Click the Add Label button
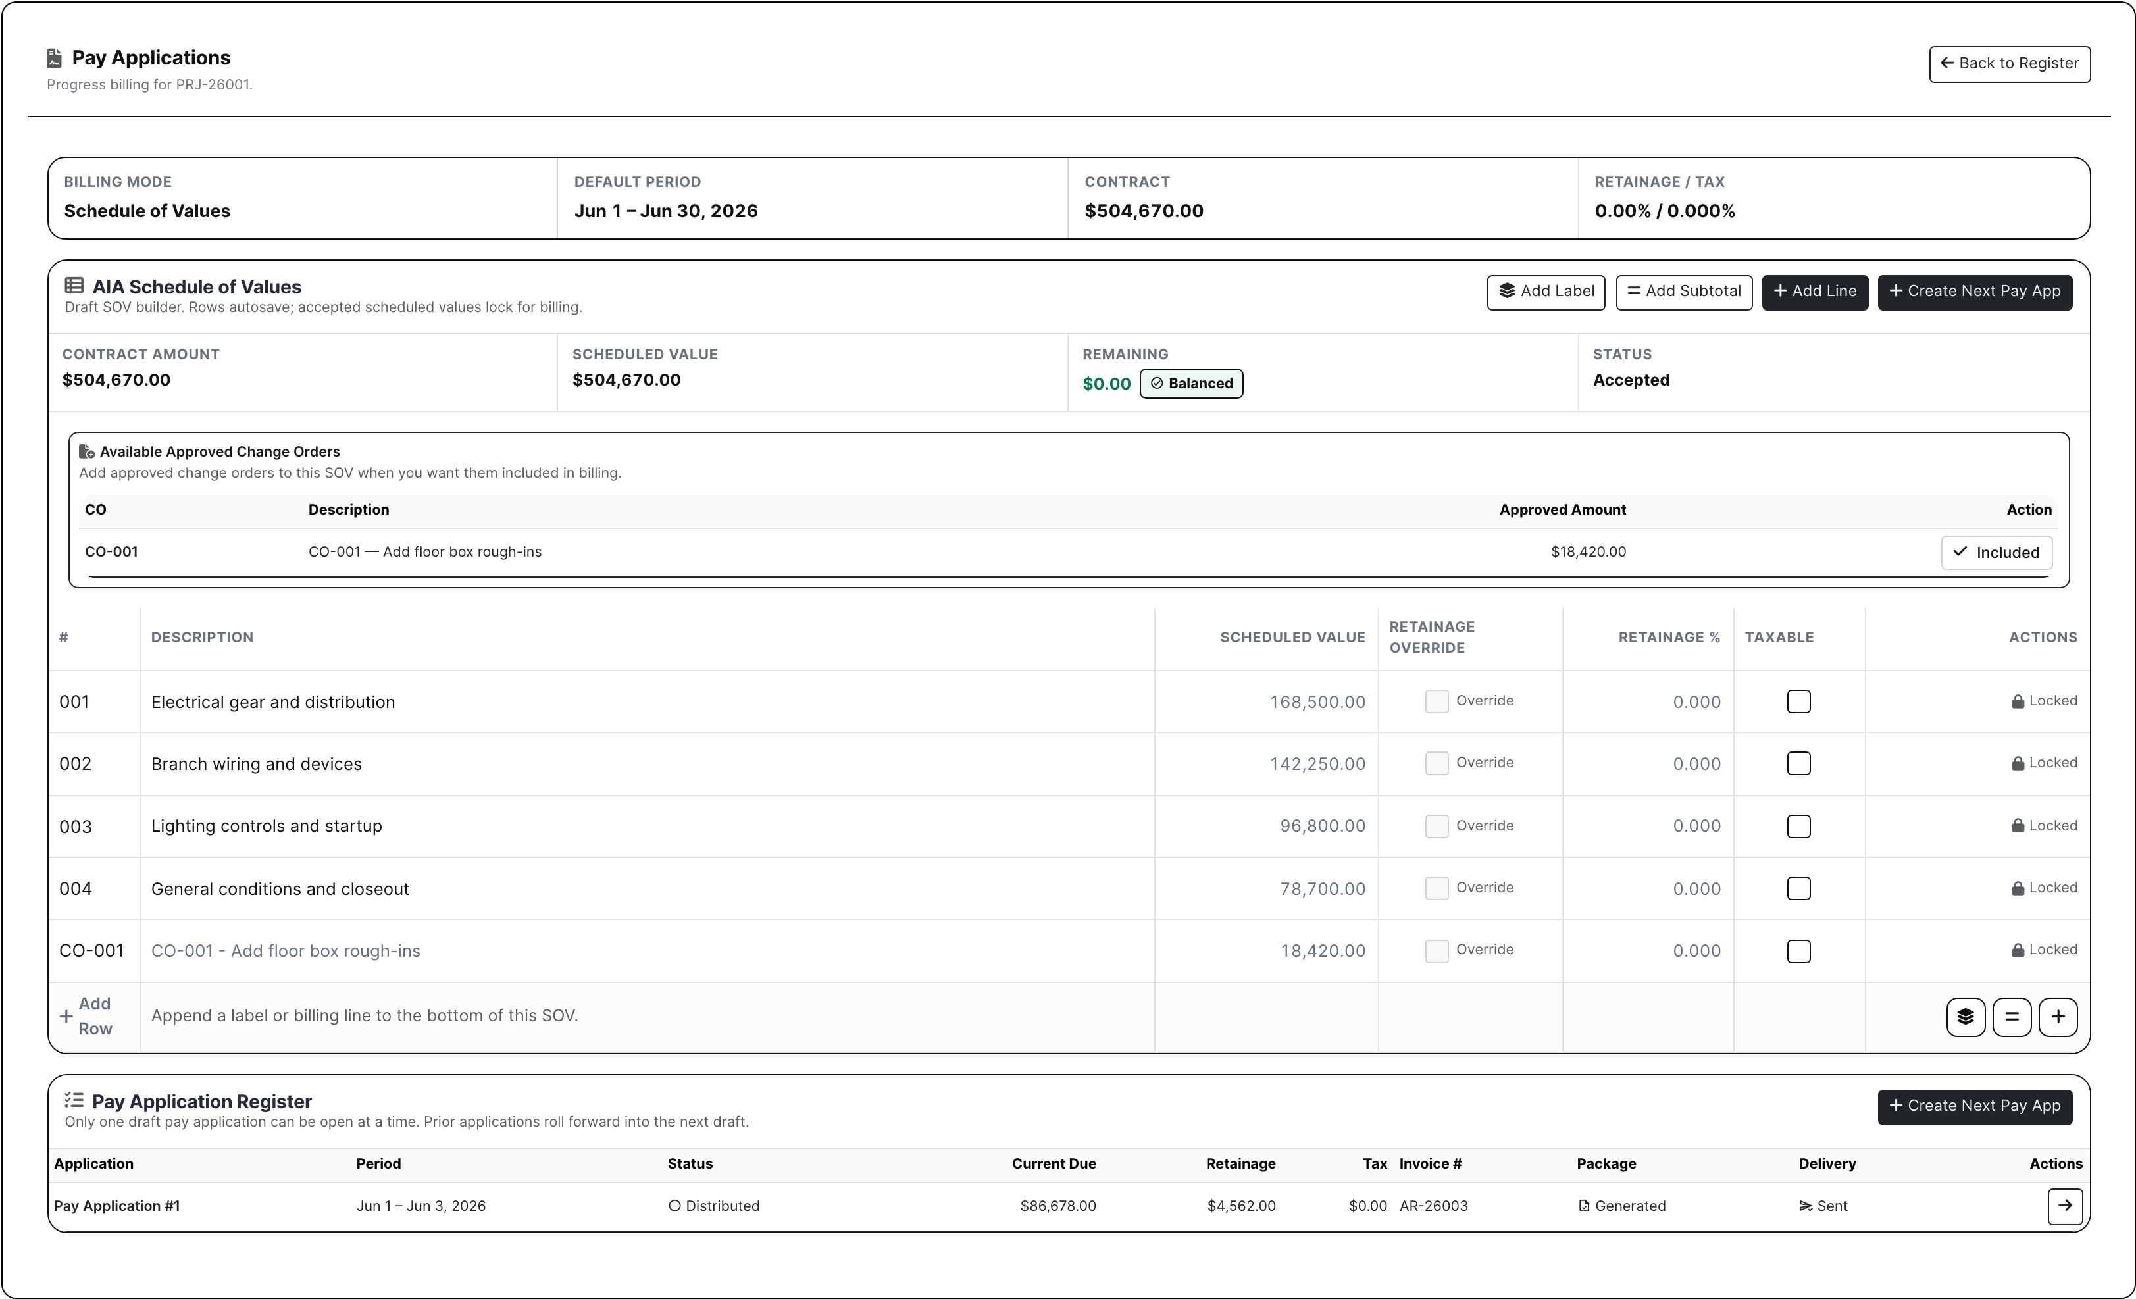Image resolution: width=2136 pixels, height=1299 pixels. click(x=1546, y=292)
